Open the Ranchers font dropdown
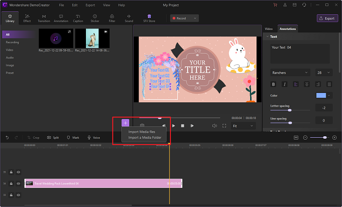The image size is (342, 207). pyautogui.click(x=290, y=72)
